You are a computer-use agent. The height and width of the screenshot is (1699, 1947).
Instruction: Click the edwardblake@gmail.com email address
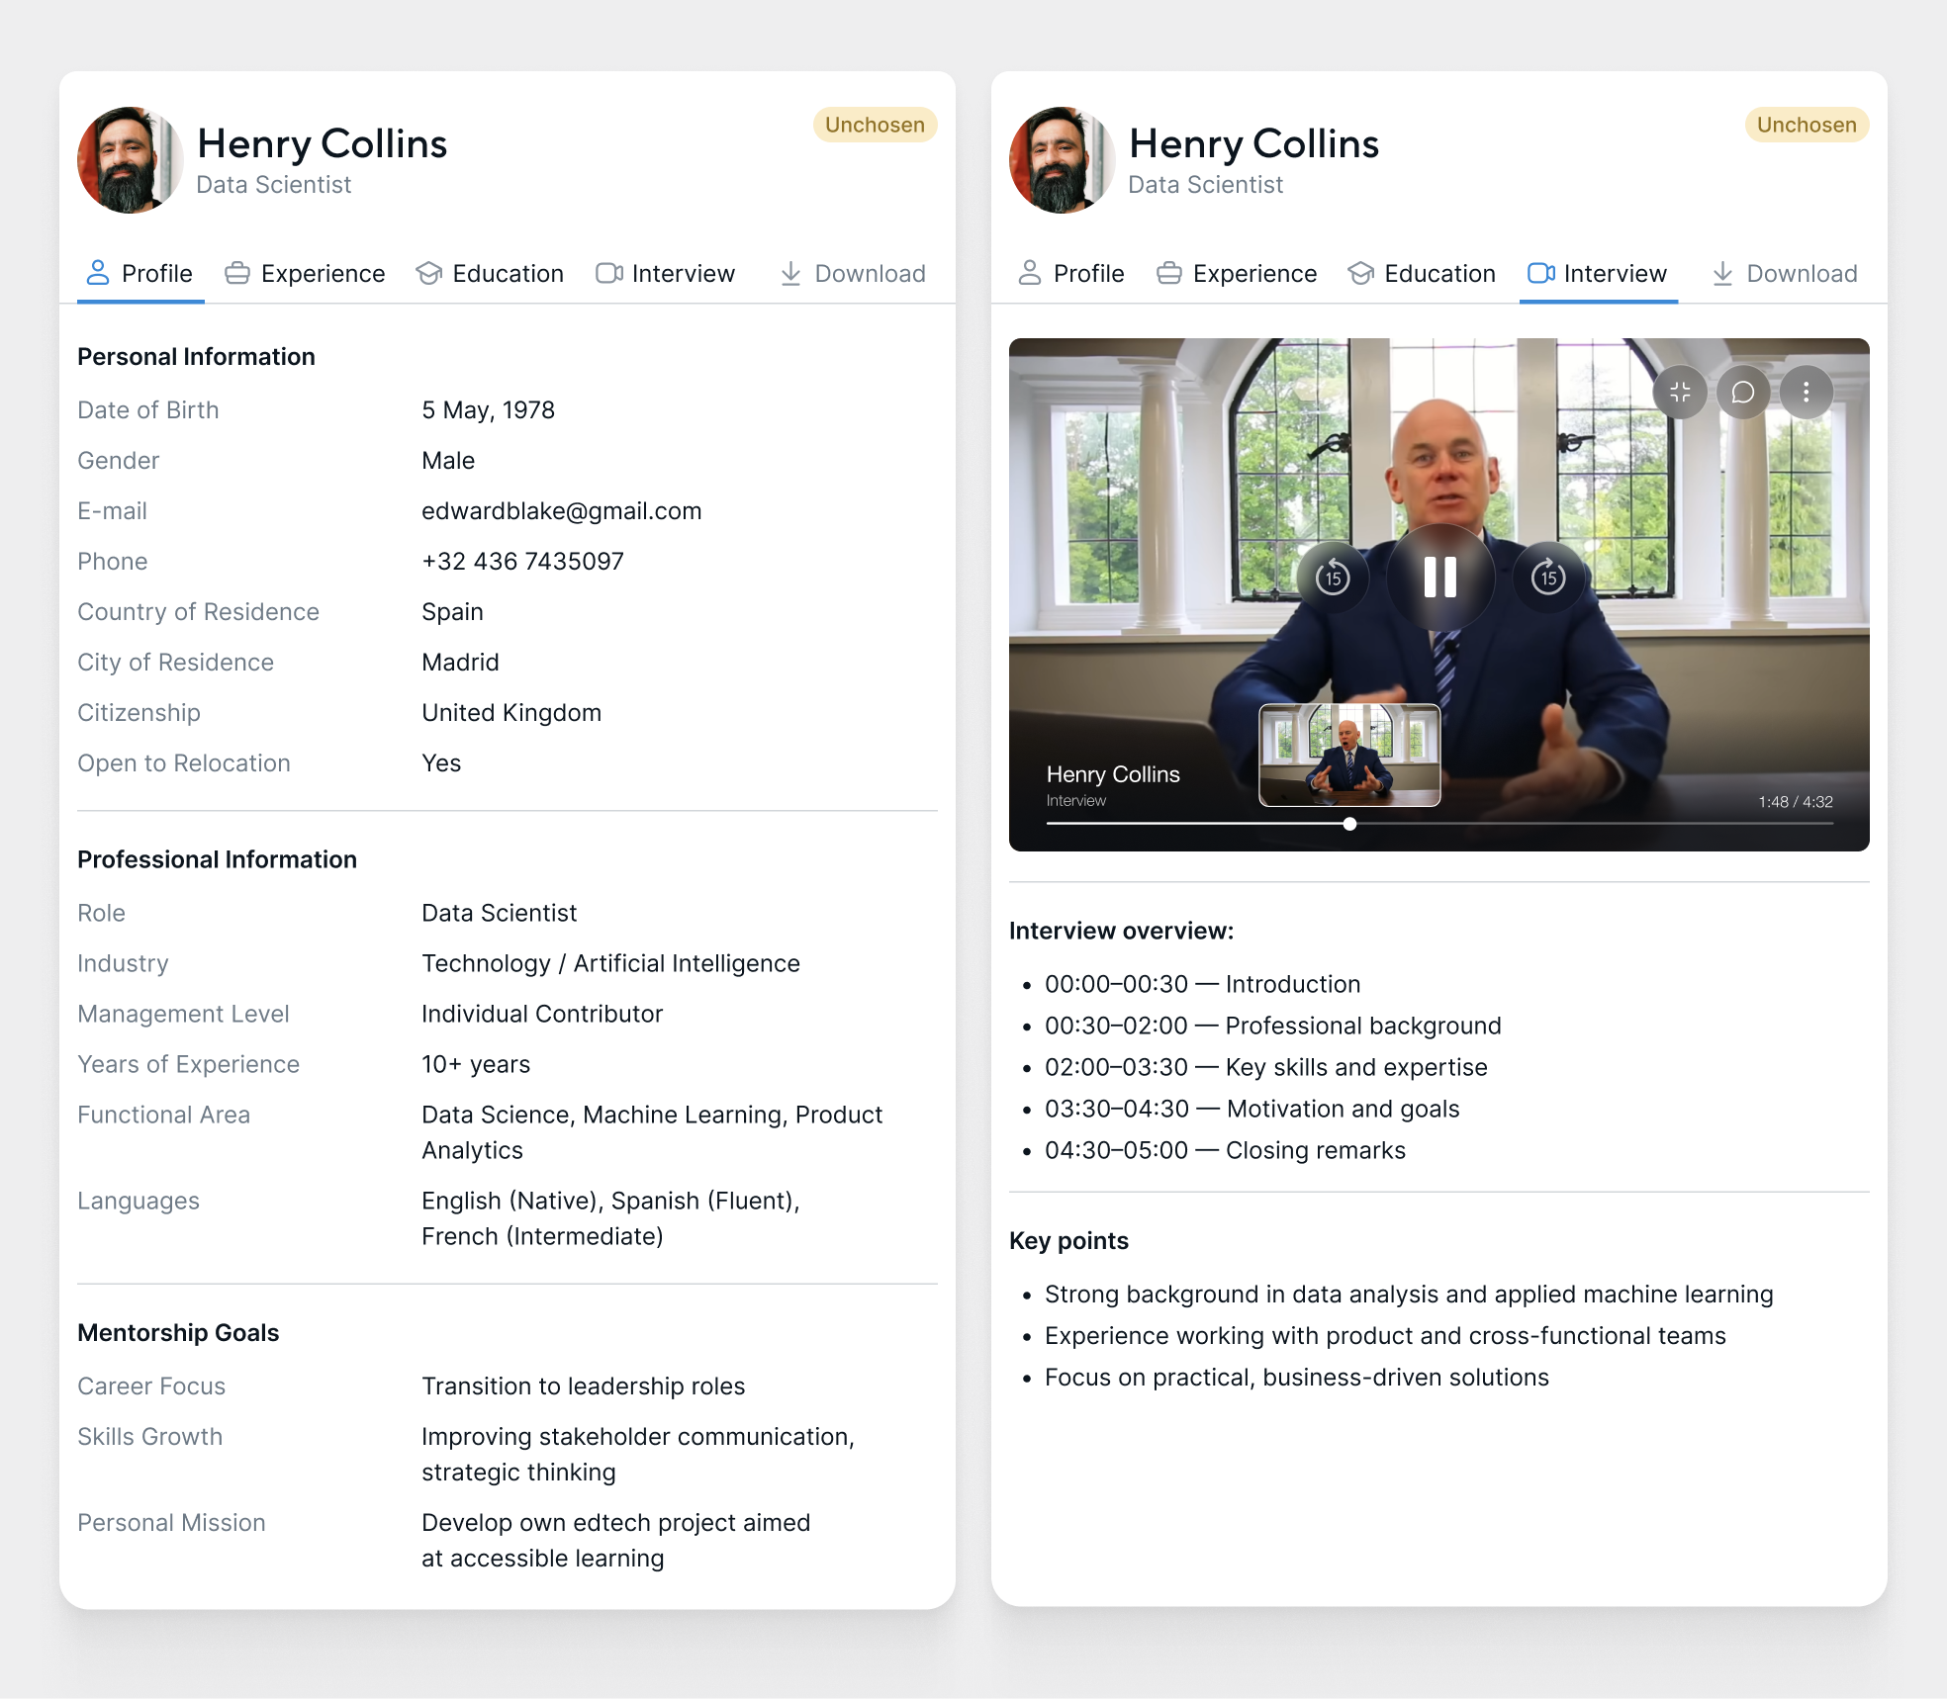click(561, 510)
